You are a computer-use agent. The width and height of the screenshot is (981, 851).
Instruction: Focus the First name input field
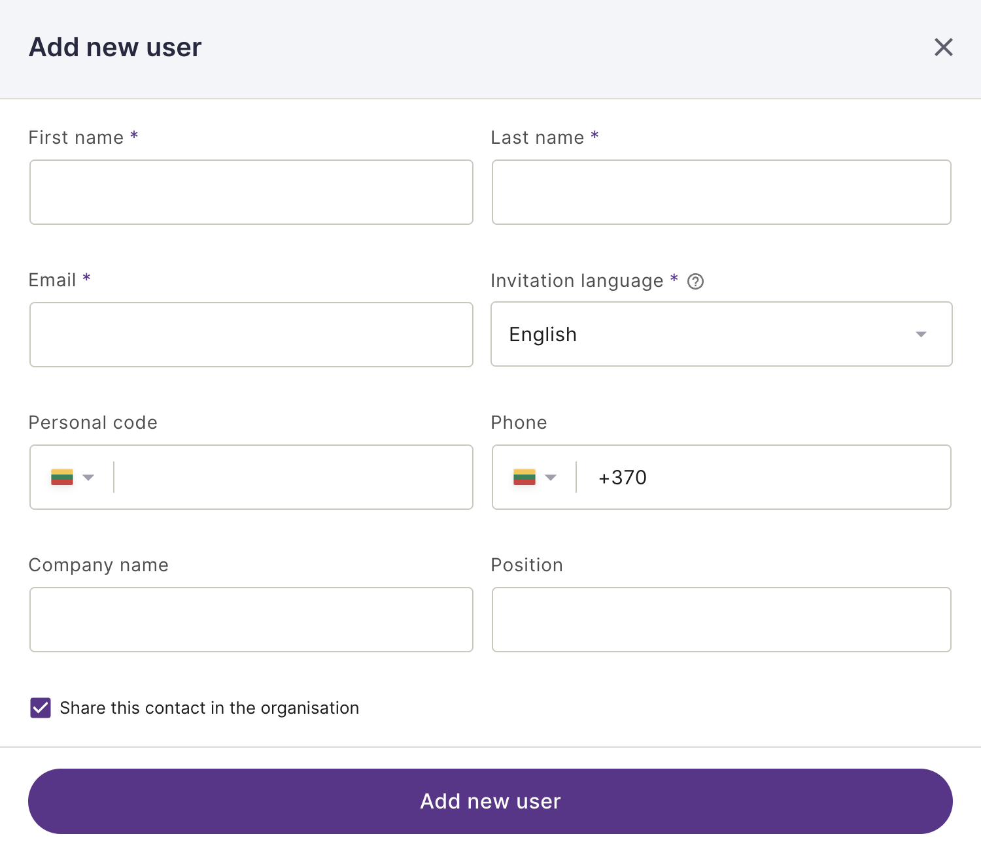point(251,192)
